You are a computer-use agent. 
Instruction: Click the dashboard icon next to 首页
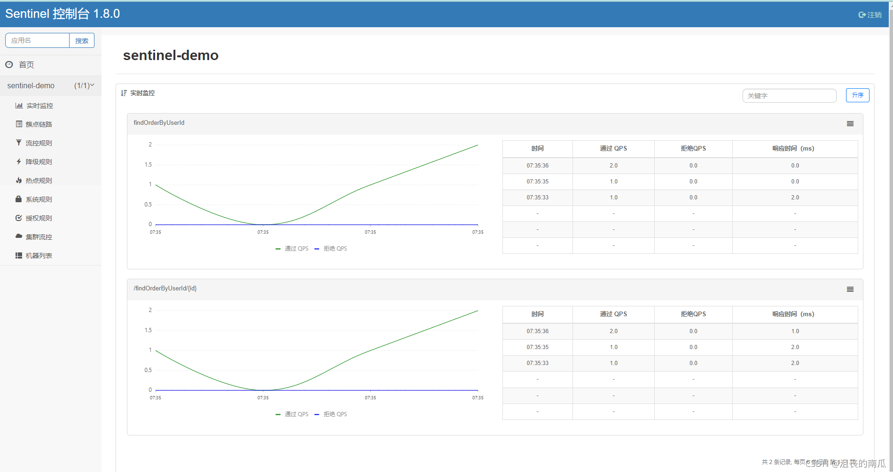pos(9,65)
